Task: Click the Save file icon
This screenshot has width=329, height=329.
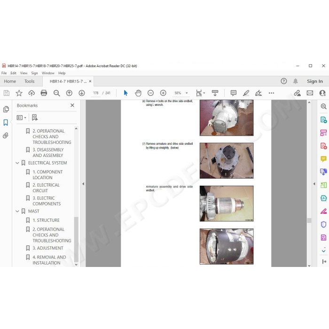Action: point(7,93)
